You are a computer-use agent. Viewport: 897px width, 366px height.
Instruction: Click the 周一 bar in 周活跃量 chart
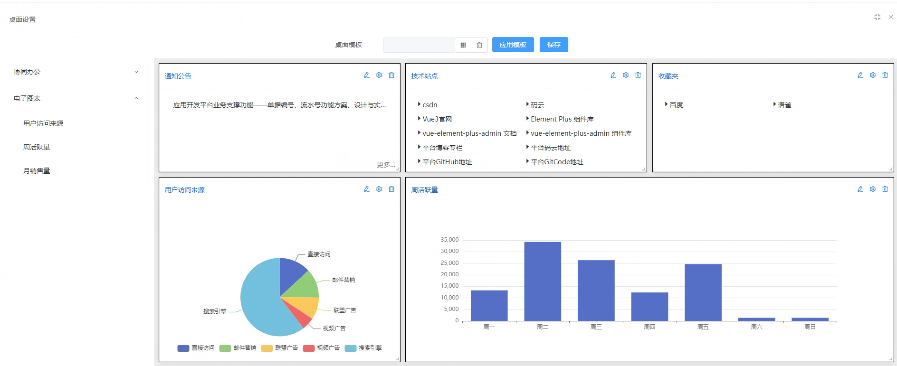(489, 306)
